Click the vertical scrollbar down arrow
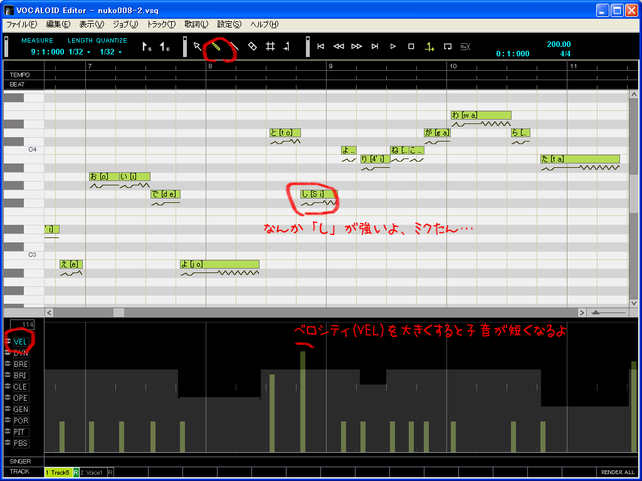The width and height of the screenshot is (642, 481). [x=633, y=304]
